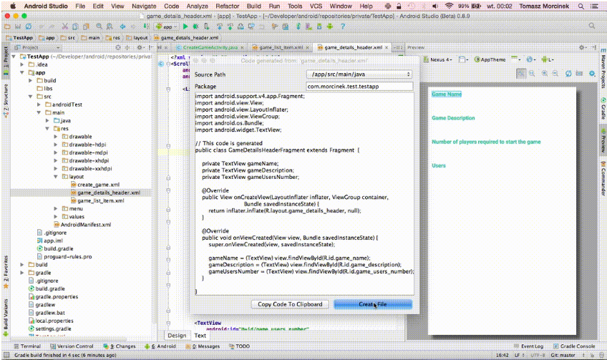This screenshot has width=607, height=360.
Task: Open the Gradle Console tool window
Action: [x=574, y=346]
